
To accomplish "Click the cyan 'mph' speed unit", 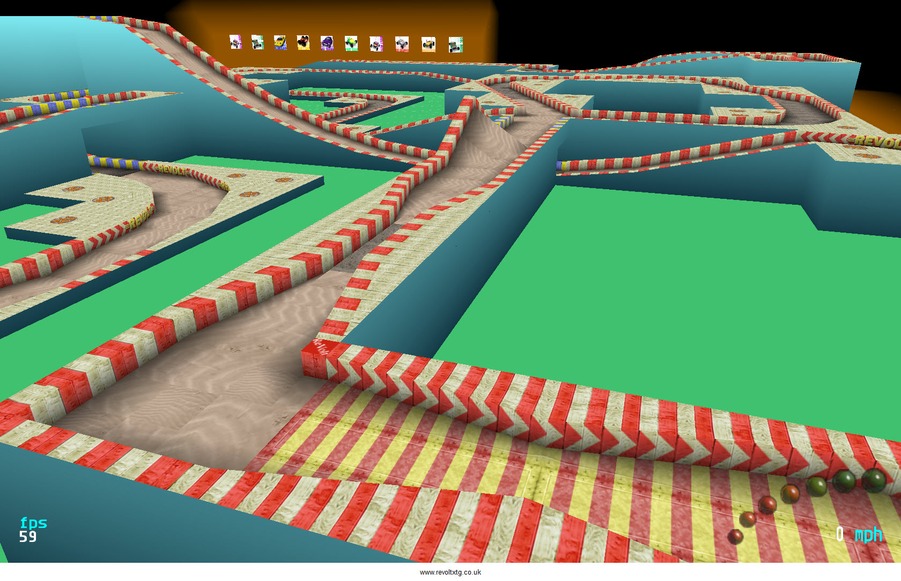I will (x=868, y=534).
